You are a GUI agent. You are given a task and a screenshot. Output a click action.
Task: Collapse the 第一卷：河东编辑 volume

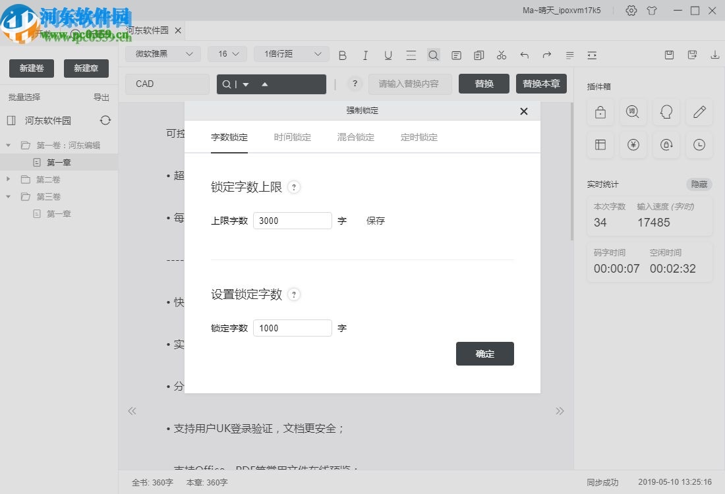(8, 145)
